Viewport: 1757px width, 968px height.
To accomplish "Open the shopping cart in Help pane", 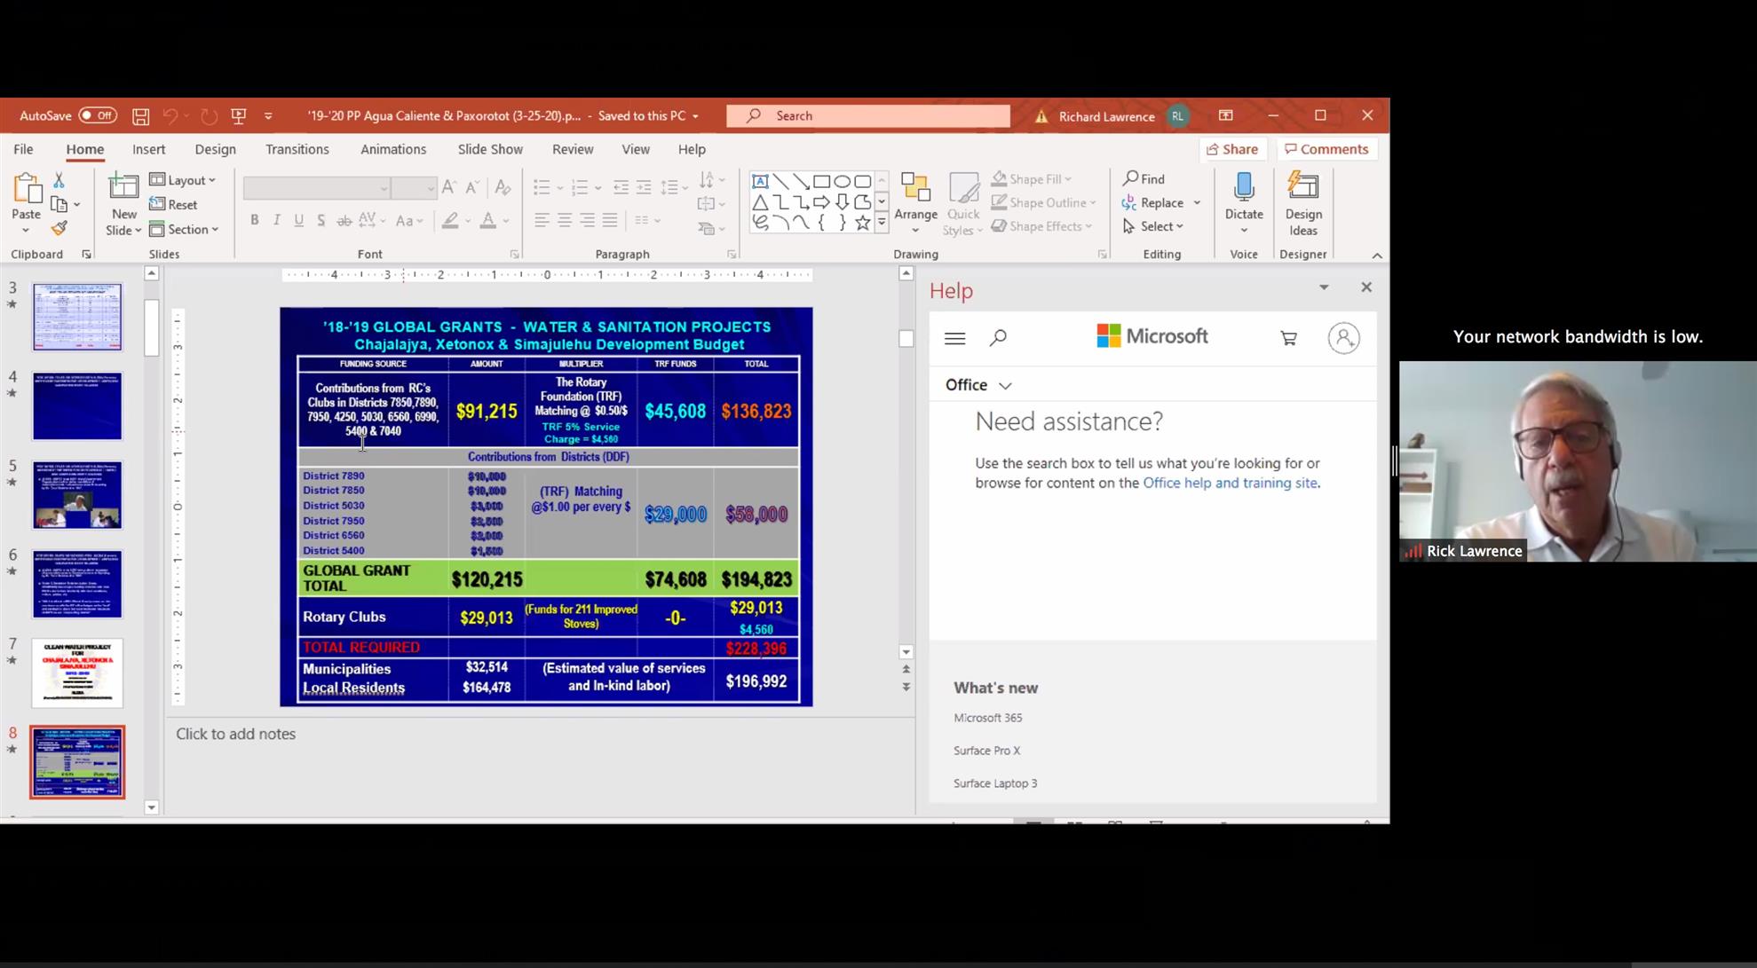I will click(x=1288, y=338).
